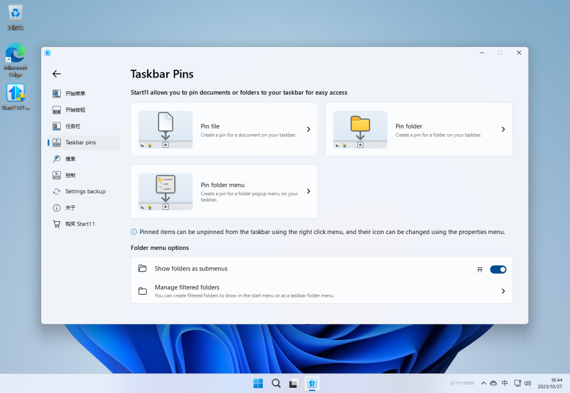
Task: Click the 开始菜单 sidebar icon
Action: pos(56,93)
